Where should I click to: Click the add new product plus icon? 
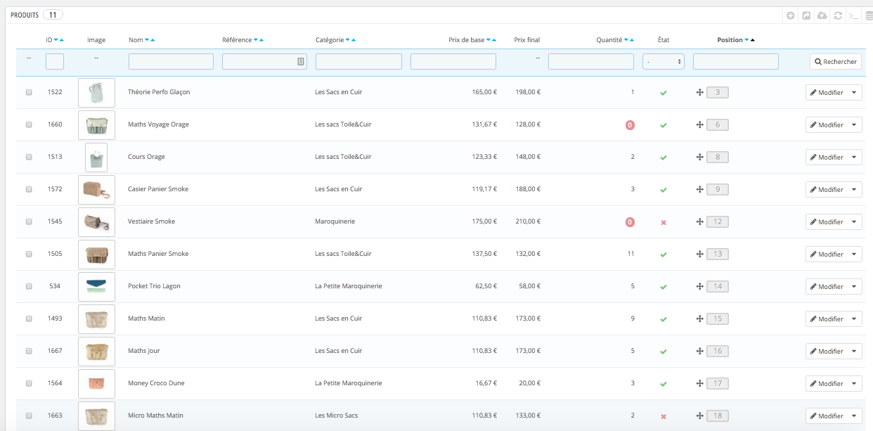click(791, 15)
